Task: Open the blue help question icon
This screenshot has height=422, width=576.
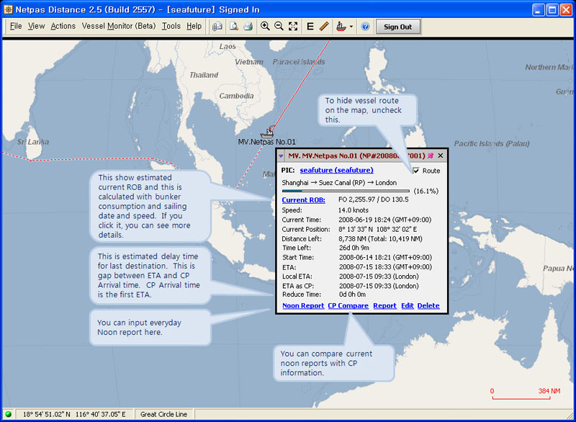Action: [x=365, y=27]
